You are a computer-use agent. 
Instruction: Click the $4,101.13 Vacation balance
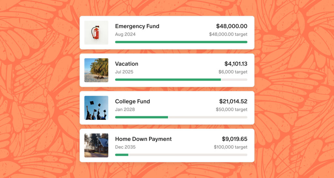(x=235, y=64)
